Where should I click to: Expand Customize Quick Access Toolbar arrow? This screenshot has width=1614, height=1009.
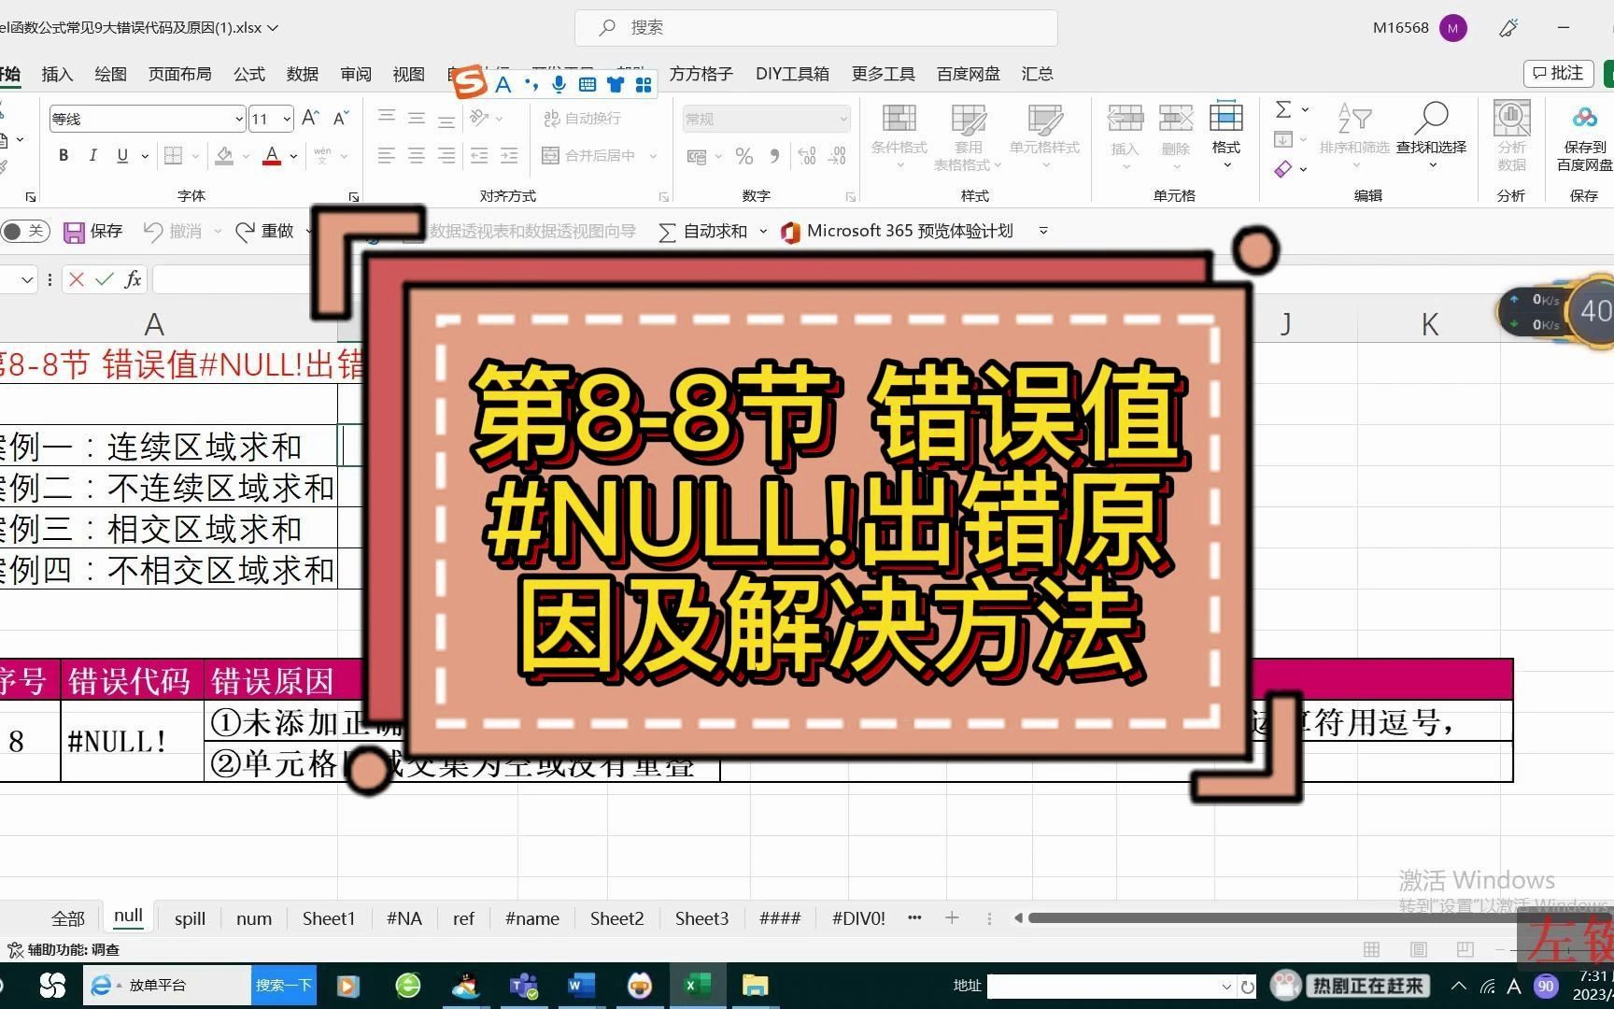(1043, 231)
